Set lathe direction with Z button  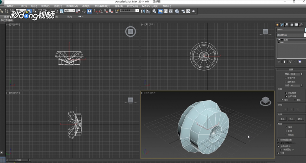coord(297,110)
